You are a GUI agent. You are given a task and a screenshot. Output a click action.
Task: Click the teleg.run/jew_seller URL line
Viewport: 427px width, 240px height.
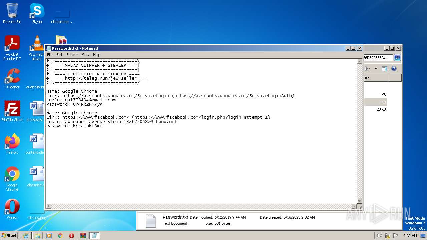coord(98,78)
